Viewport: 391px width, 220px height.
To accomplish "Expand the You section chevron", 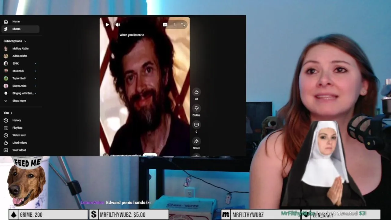I will [12, 113].
